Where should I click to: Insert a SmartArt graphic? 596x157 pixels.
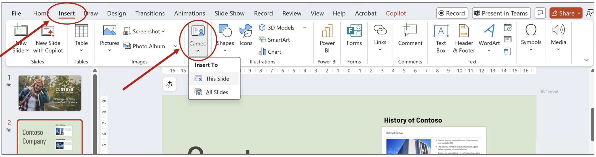tap(274, 40)
